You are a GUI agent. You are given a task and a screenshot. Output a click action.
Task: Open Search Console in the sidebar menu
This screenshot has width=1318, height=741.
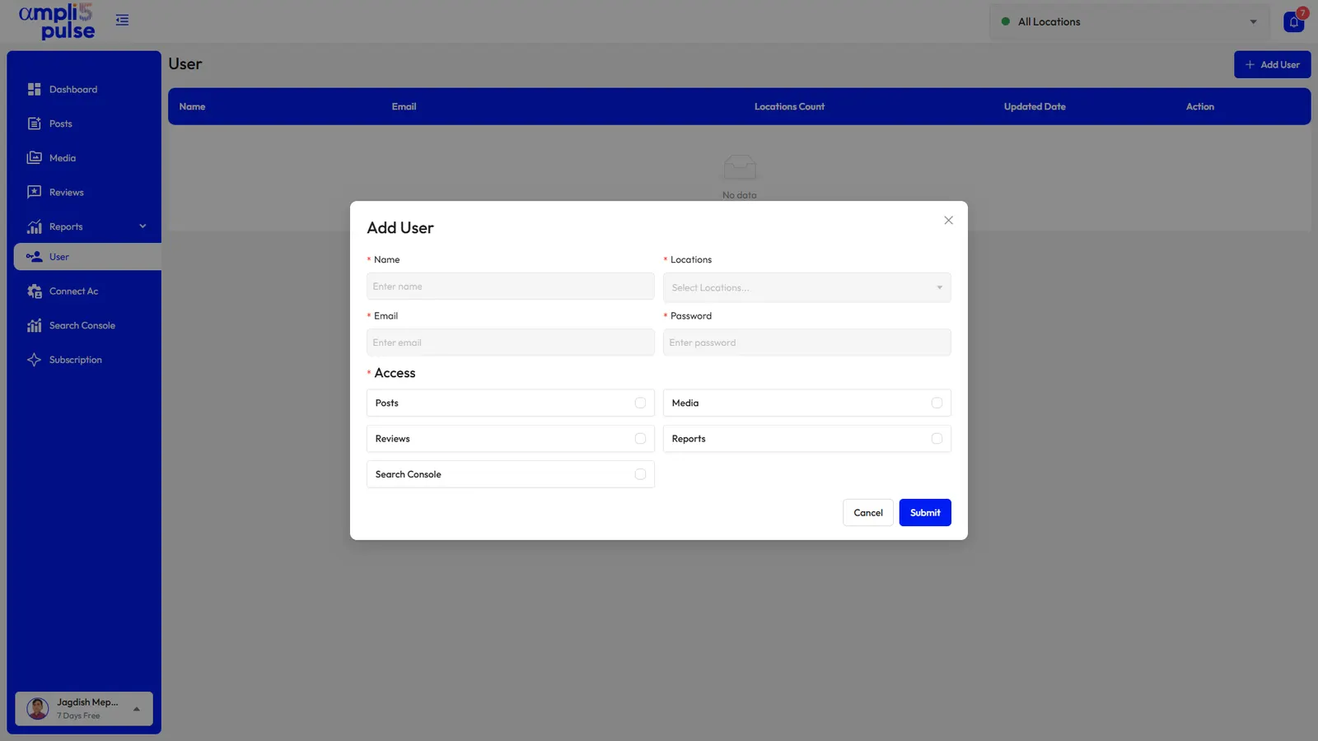[x=82, y=325]
